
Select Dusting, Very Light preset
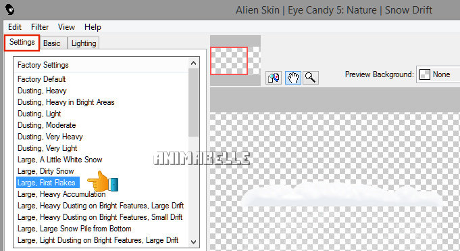[x=47, y=148]
